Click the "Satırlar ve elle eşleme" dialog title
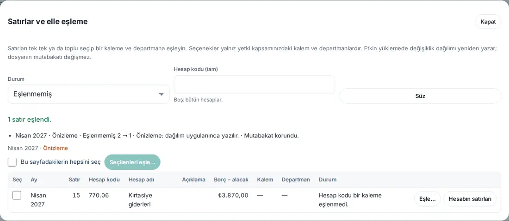Screen dimensions: 509x221 48,22
